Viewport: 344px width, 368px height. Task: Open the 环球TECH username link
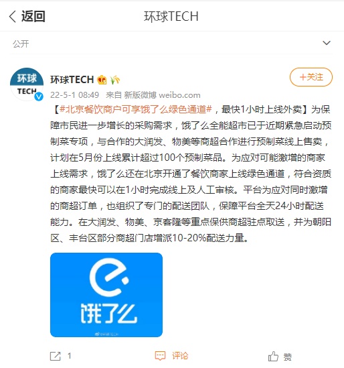[72, 80]
